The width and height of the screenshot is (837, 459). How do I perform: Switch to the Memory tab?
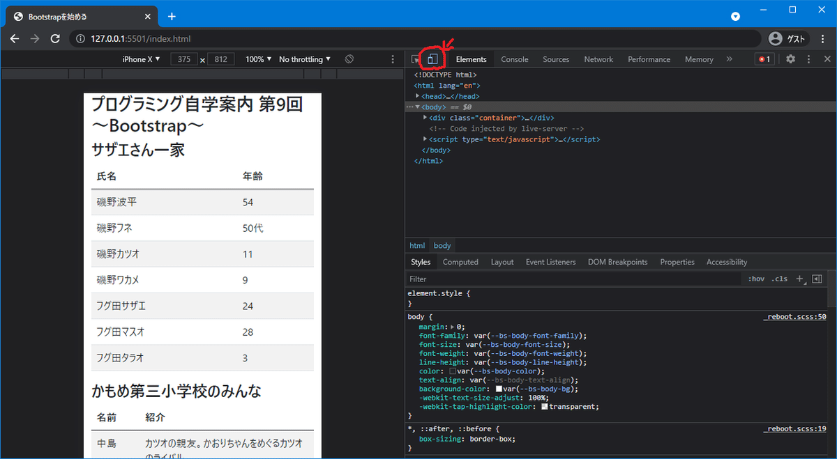pos(699,59)
